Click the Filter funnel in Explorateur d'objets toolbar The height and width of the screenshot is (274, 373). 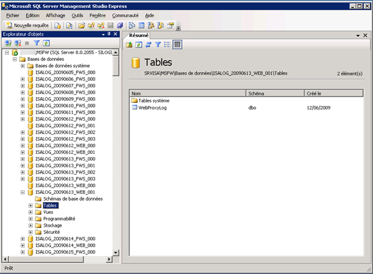(36, 43)
